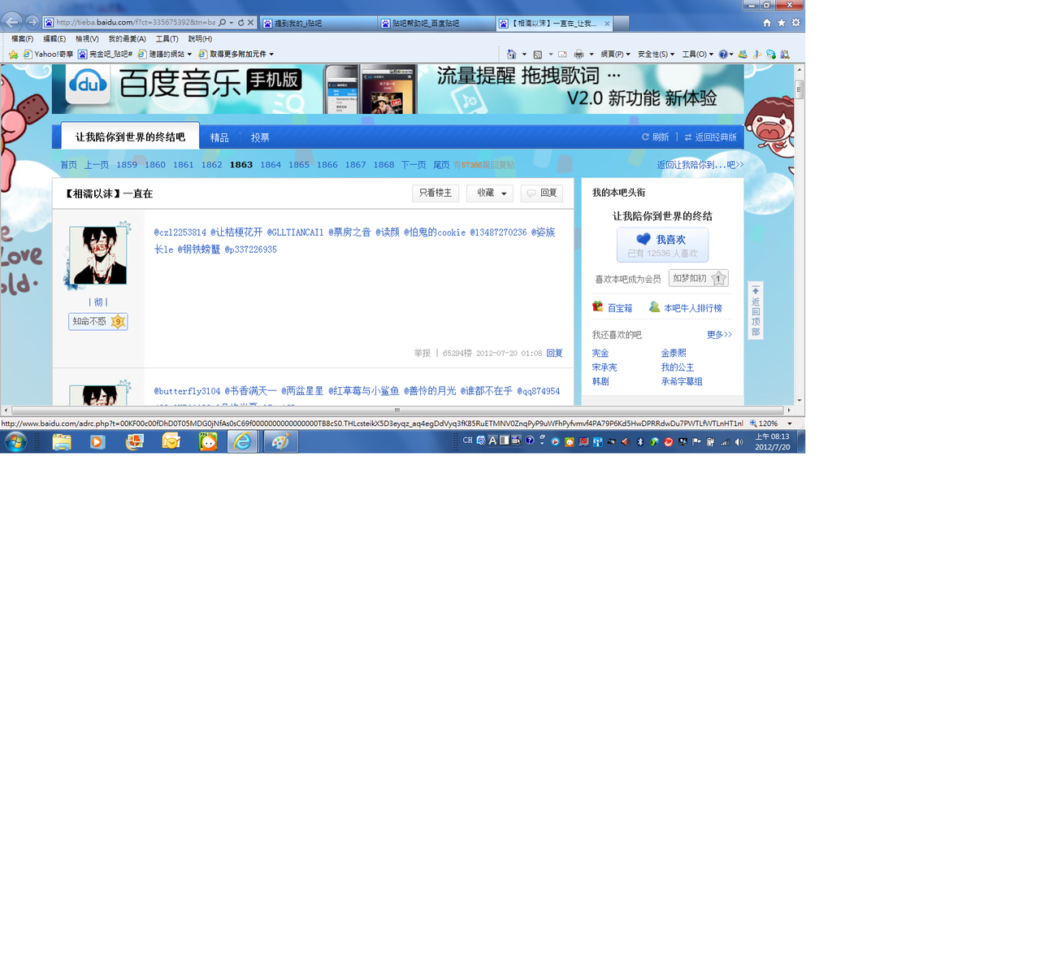Click the 只看楼主 button
The height and width of the screenshot is (956, 1040).
coord(435,193)
